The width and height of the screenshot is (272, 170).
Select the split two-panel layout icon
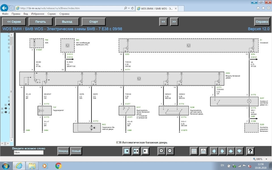pyautogui.click(x=136, y=151)
